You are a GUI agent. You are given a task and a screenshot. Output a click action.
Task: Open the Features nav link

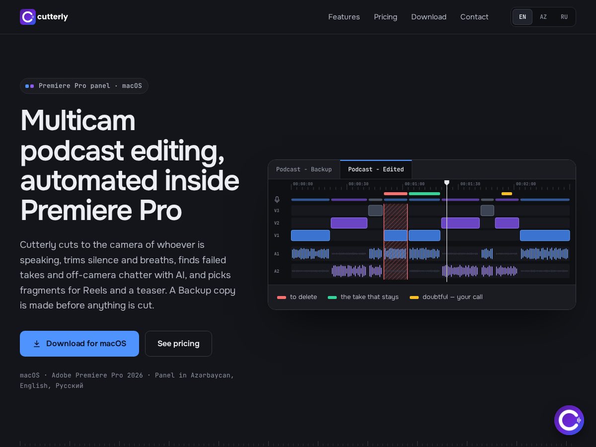tap(344, 17)
